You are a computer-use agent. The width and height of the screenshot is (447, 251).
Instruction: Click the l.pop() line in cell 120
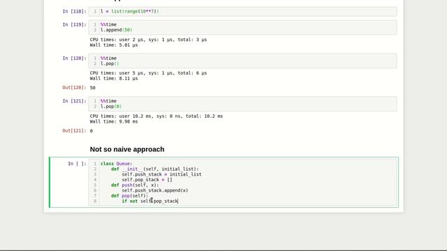tap(110, 63)
